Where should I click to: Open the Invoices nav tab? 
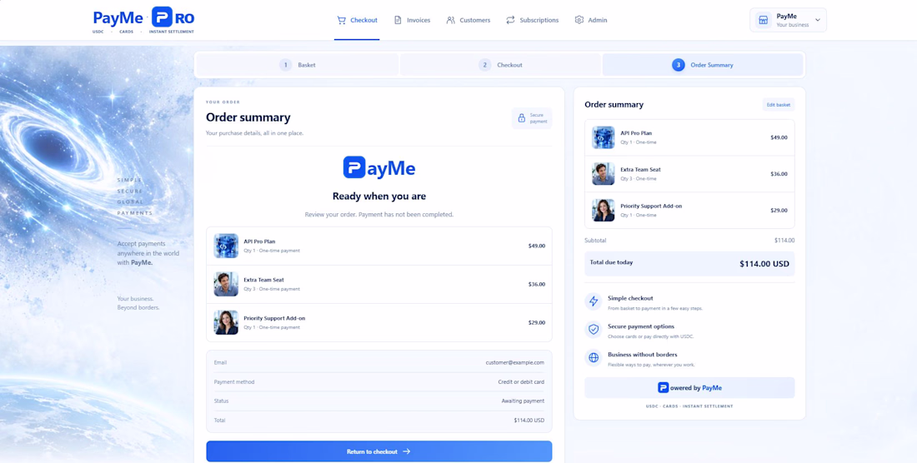point(412,20)
